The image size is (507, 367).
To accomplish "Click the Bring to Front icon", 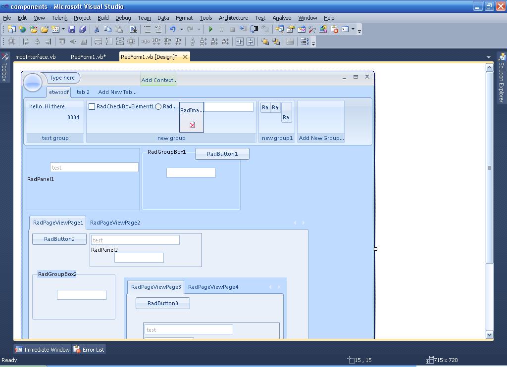I will (x=265, y=42).
